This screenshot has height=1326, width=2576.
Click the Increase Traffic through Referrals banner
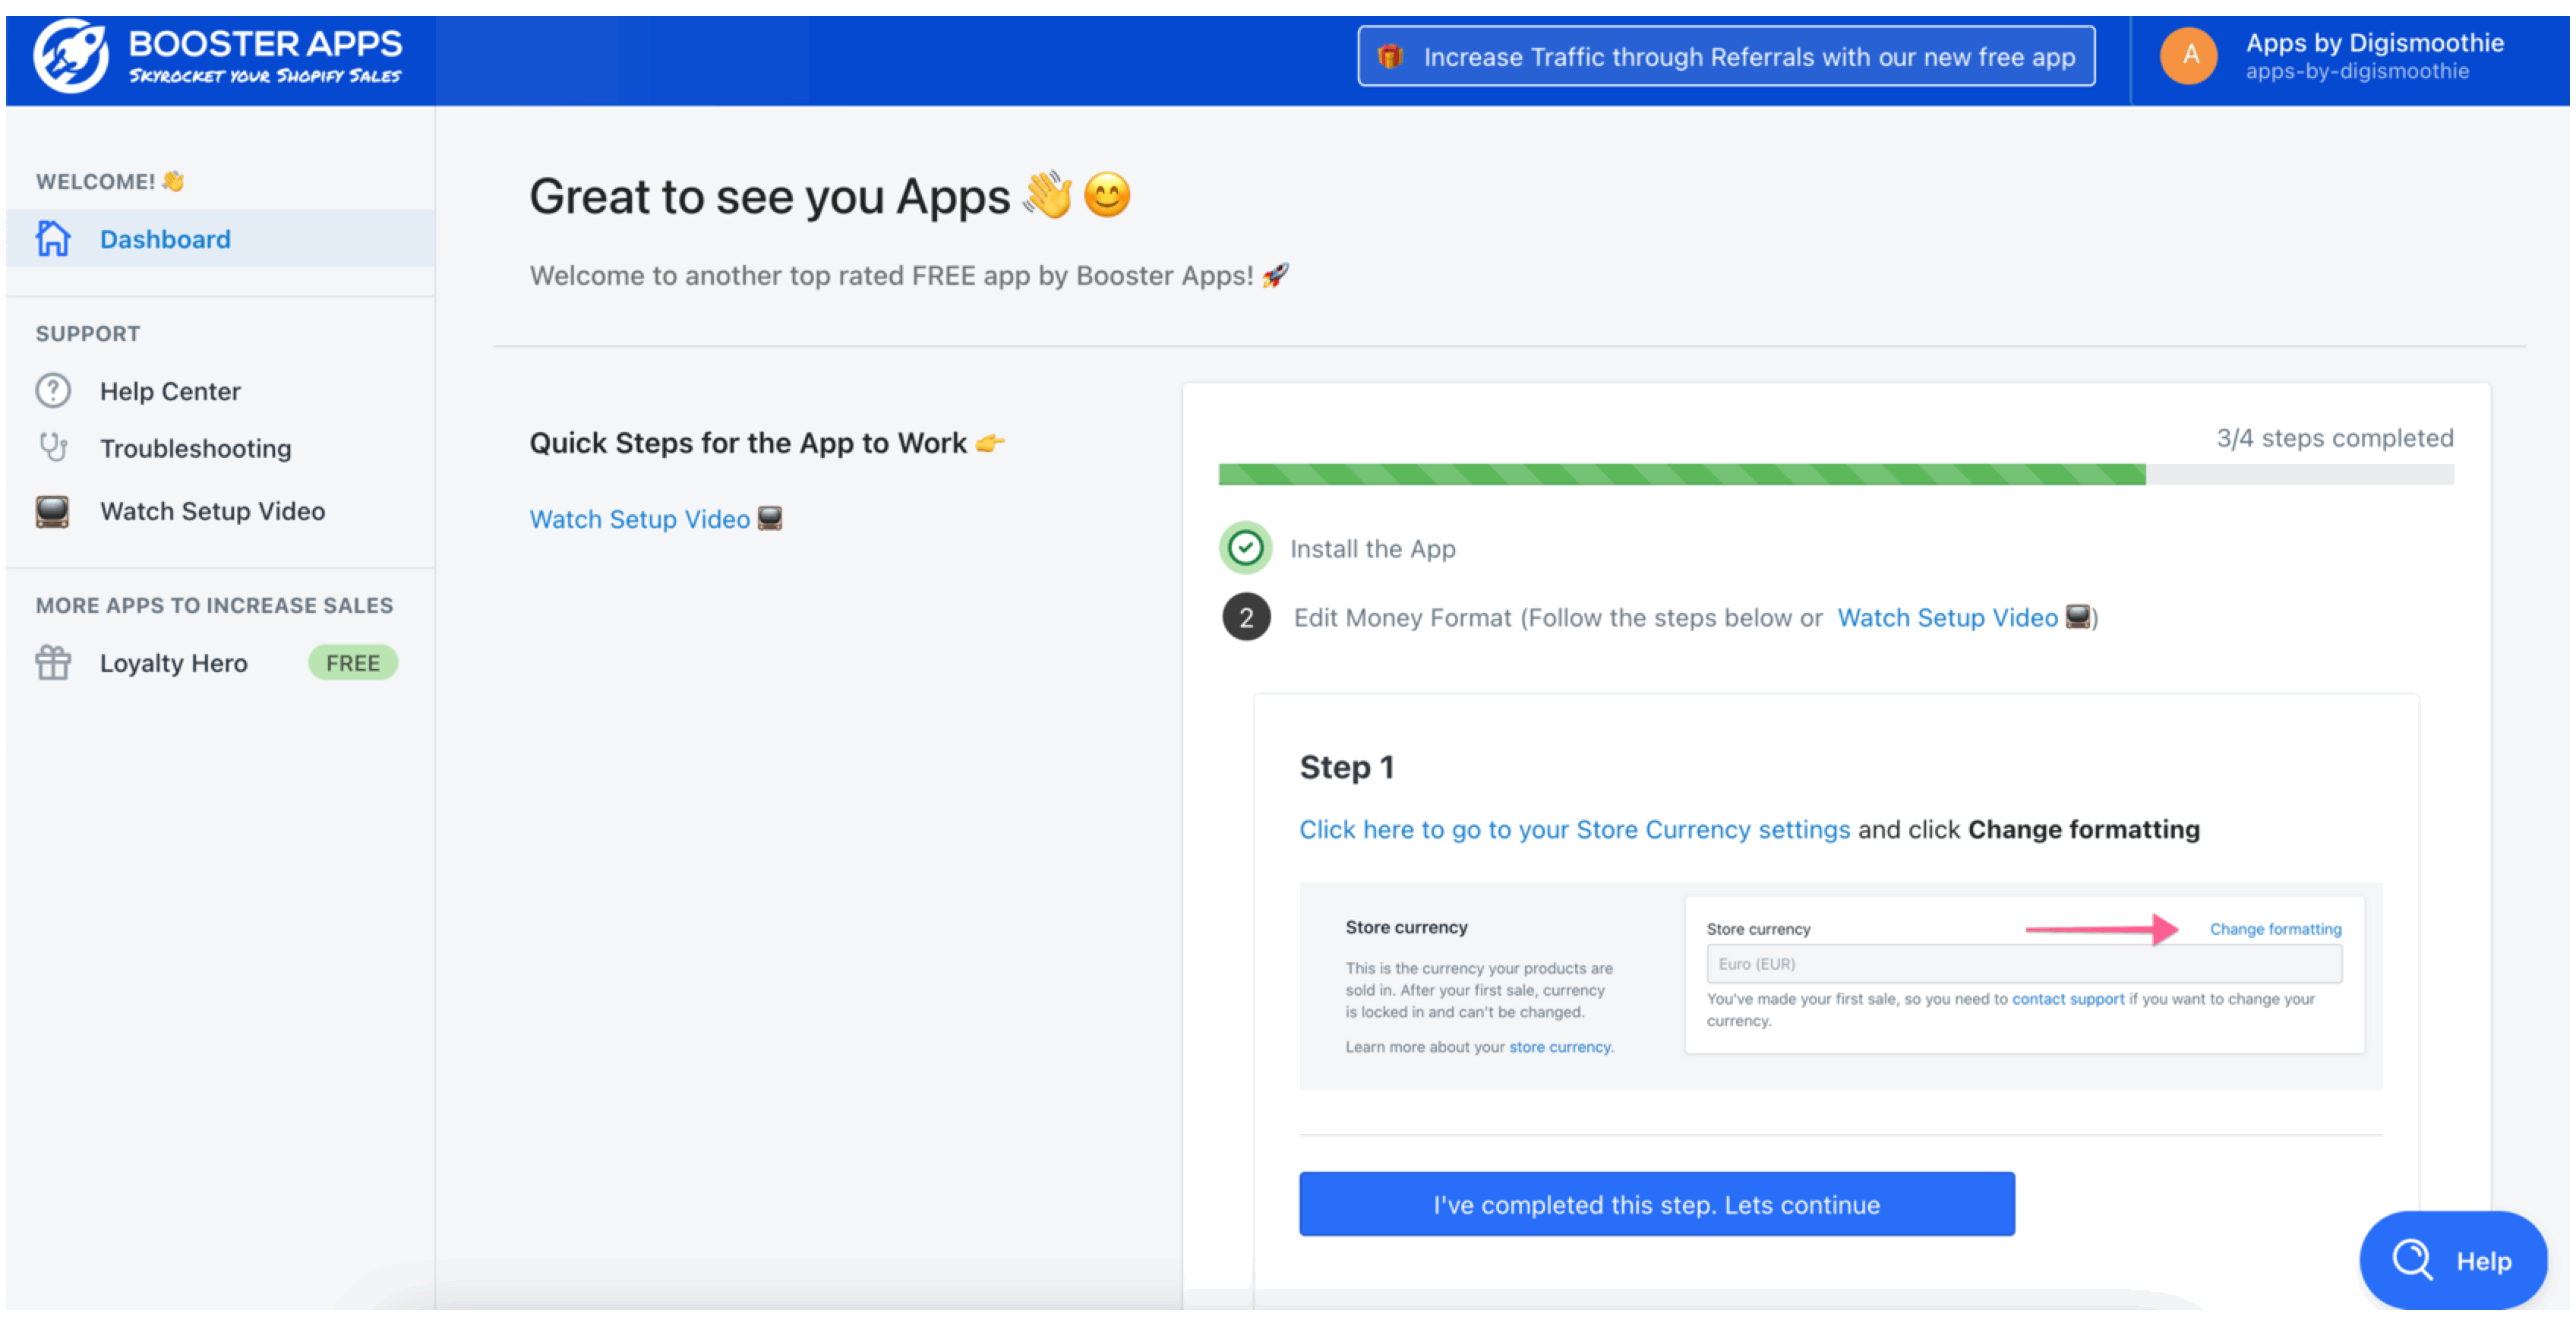point(1726,57)
